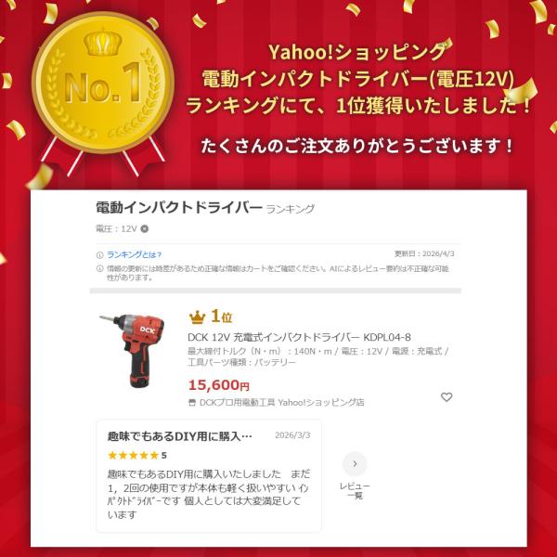Click the DCK impact driver product thumbnail
Image resolution: width=557 pixels, height=557 pixels.
coord(132,350)
